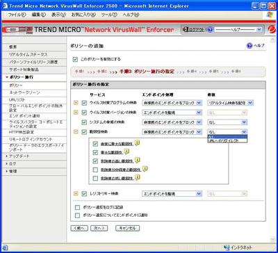Uncheck レジストリキー検索 checkbox

coord(84,194)
